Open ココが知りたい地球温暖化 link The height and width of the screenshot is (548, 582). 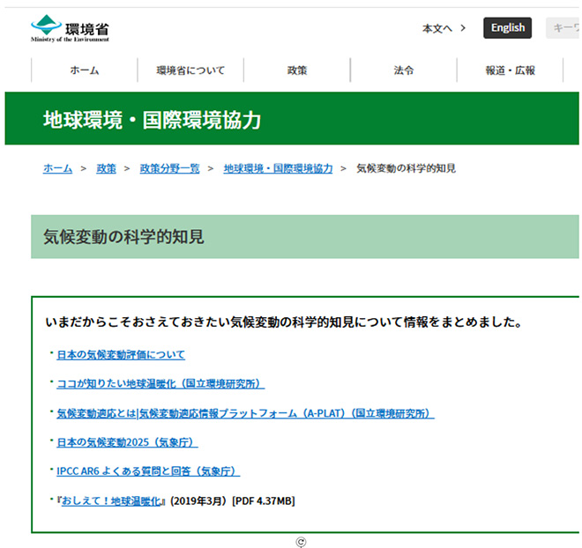[160, 384]
